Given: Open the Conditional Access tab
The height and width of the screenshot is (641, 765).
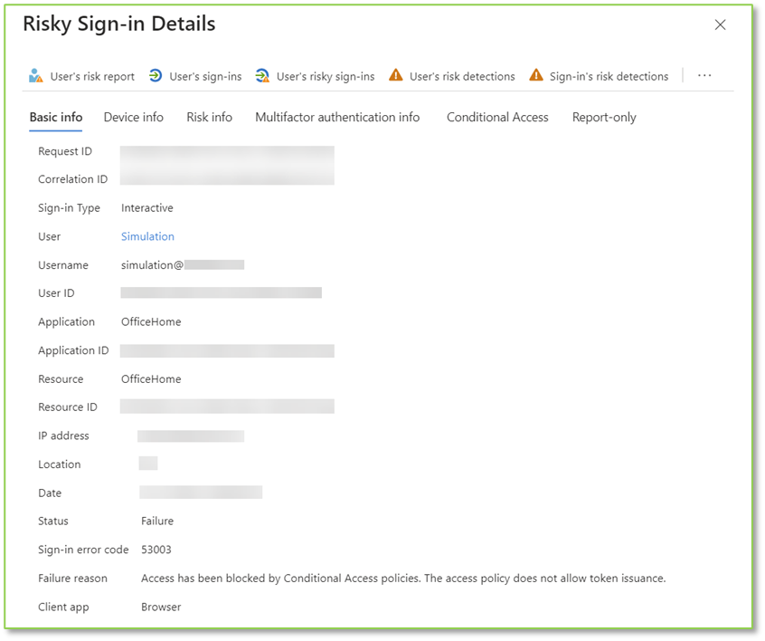Looking at the screenshot, I should [x=496, y=117].
